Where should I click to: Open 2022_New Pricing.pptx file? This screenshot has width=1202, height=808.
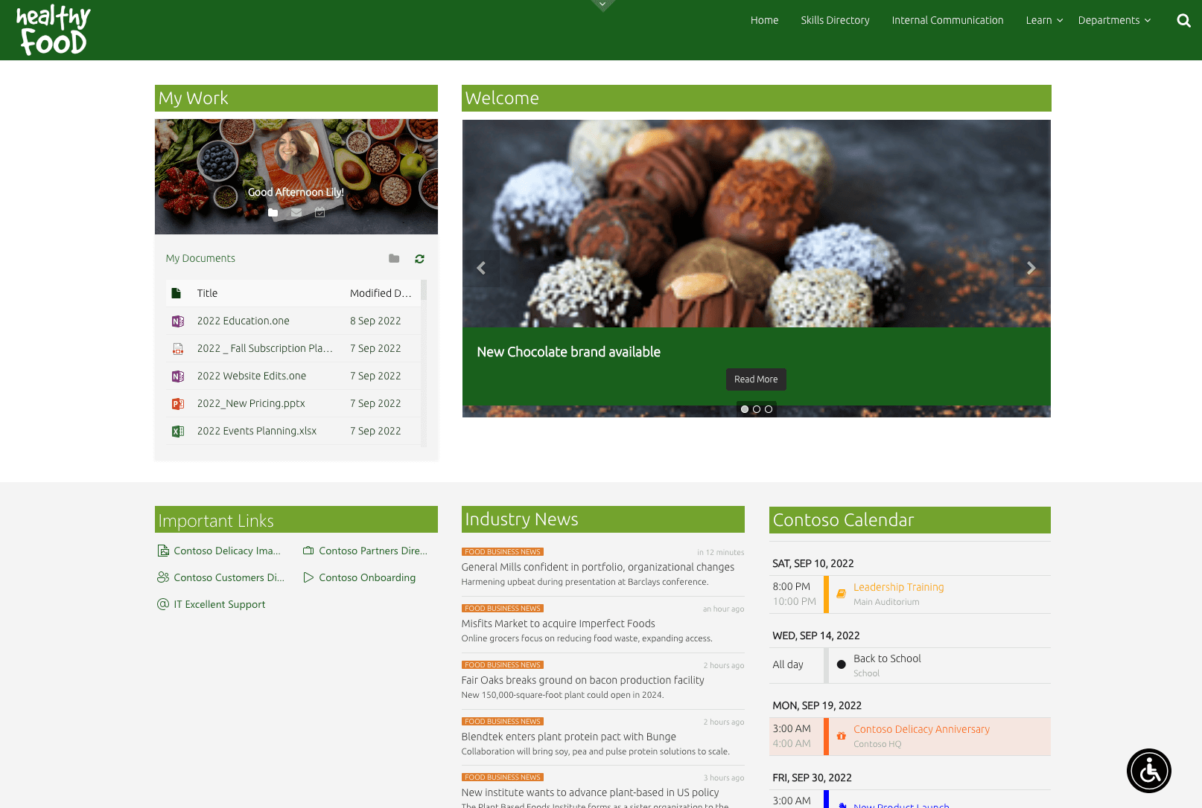click(251, 403)
